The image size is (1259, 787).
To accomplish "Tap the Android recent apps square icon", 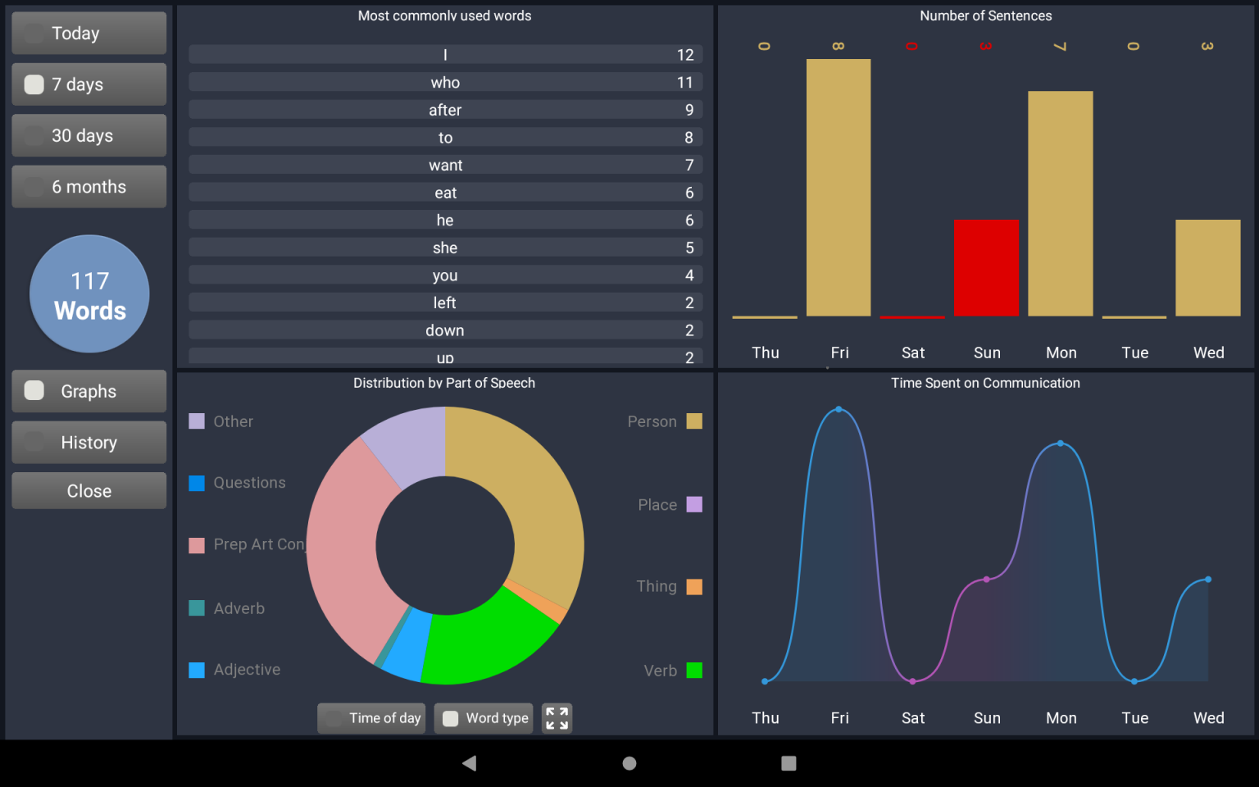I will 789,763.
